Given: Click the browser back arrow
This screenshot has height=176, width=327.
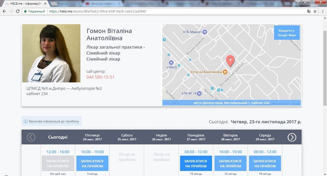Looking at the screenshot, I should [4, 11].
